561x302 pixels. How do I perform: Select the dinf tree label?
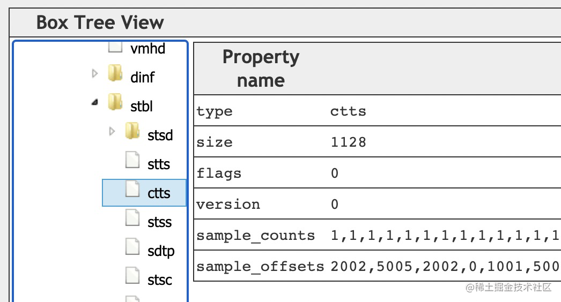coord(143,77)
